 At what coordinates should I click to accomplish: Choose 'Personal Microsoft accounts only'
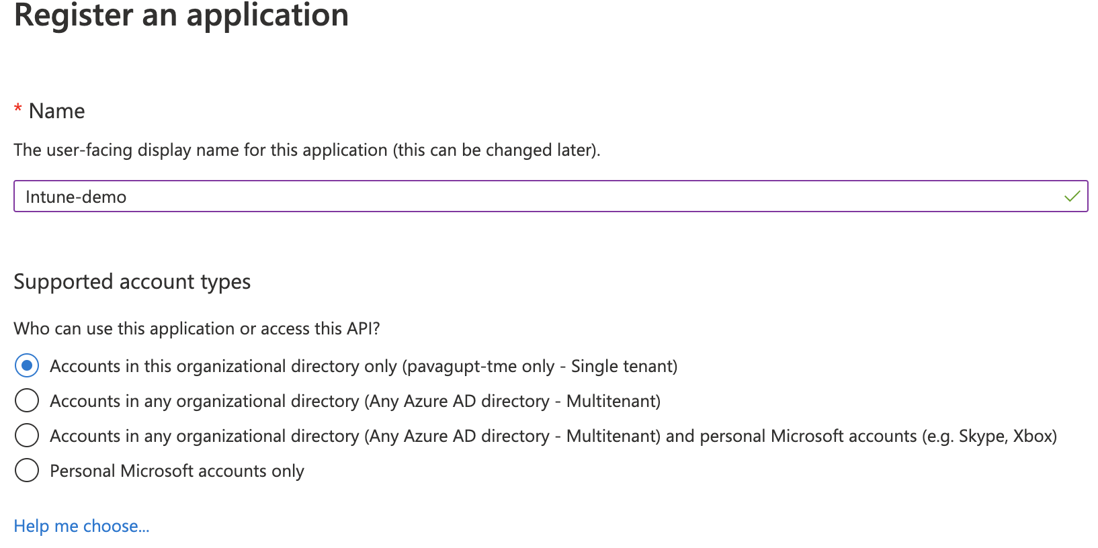[x=26, y=470]
